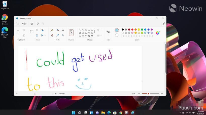Screen dimensions: 206x115
Task: Click the Cut scissors icon
Action: pyautogui.click(x=24, y=30)
